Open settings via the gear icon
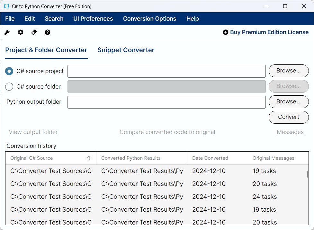 [21, 32]
